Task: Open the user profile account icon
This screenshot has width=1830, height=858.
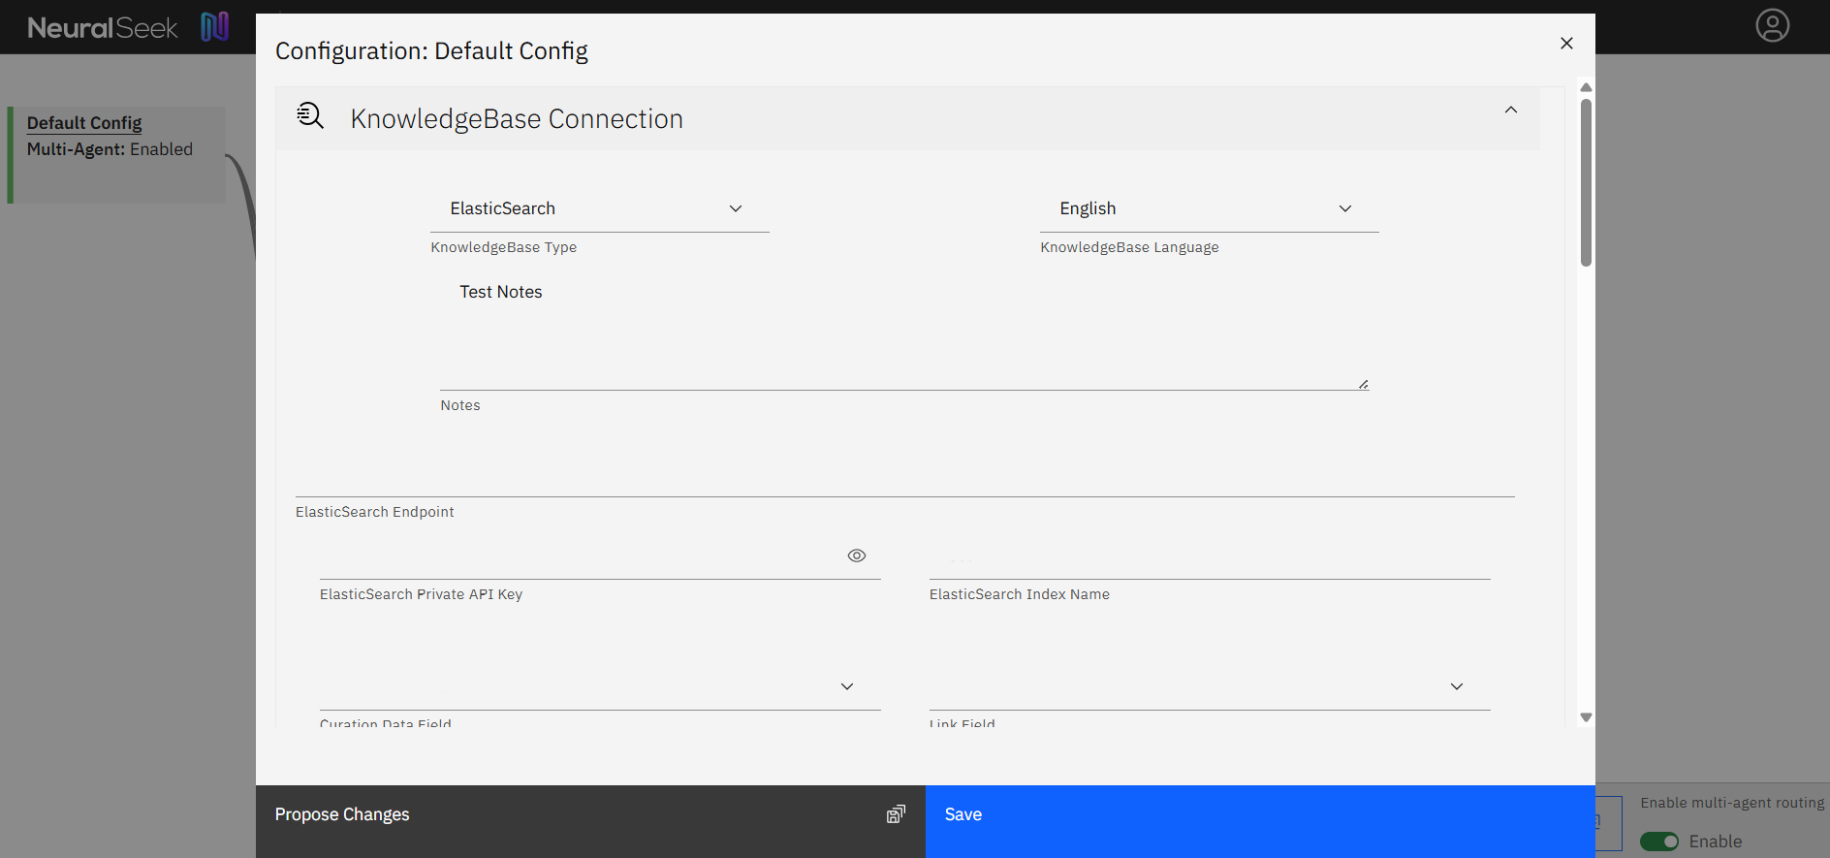Action: click(1773, 25)
